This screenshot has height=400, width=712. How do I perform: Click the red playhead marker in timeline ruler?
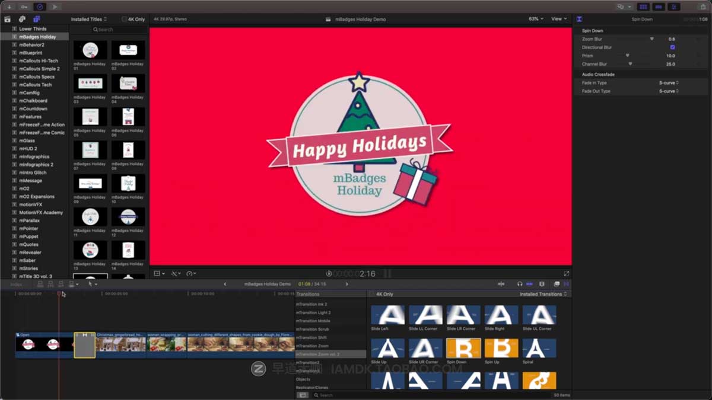[59, 293]
